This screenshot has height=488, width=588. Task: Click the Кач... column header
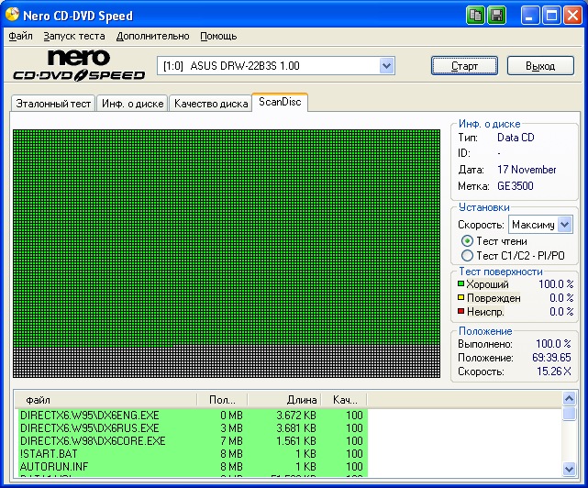[344, 400]
